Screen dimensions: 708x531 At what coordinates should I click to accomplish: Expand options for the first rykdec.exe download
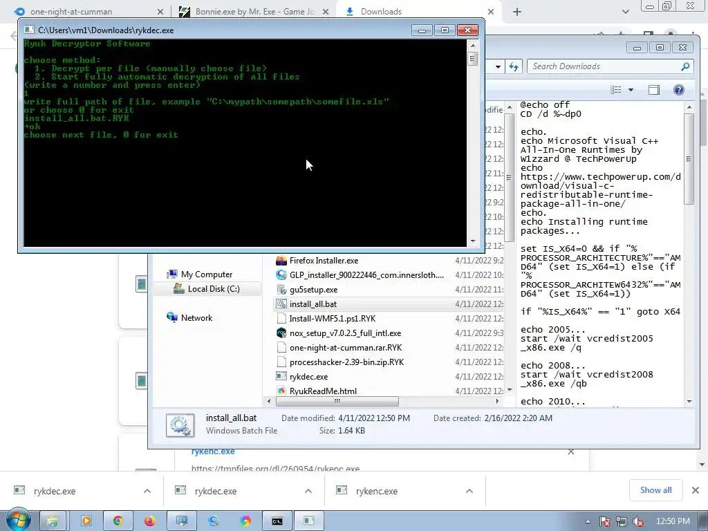coord(147,491)
